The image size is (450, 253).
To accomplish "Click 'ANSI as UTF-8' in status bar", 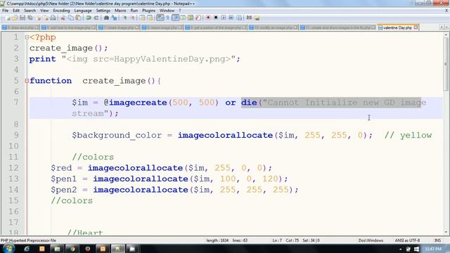I will [x=407, y=240].
